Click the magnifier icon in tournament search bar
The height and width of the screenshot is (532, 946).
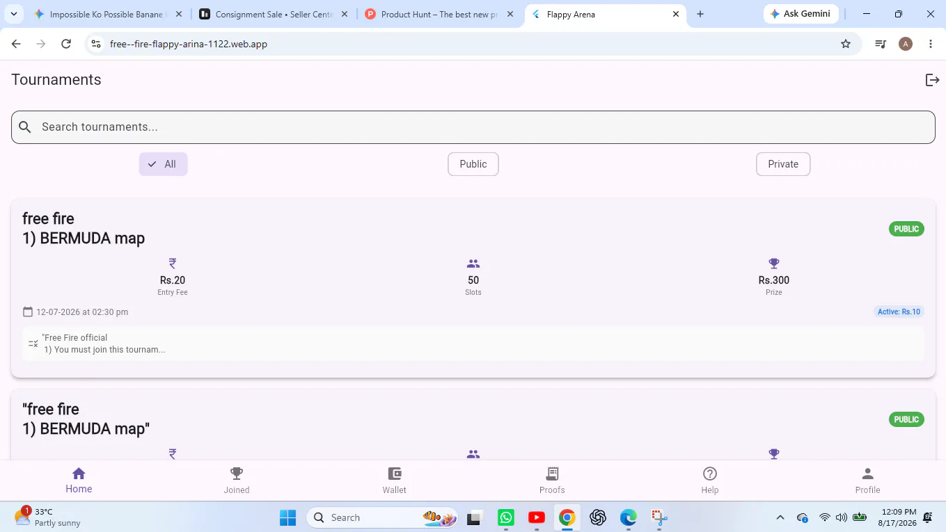click(25, 127)
